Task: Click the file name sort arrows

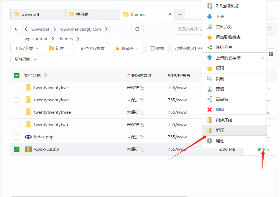Action: 46,75
